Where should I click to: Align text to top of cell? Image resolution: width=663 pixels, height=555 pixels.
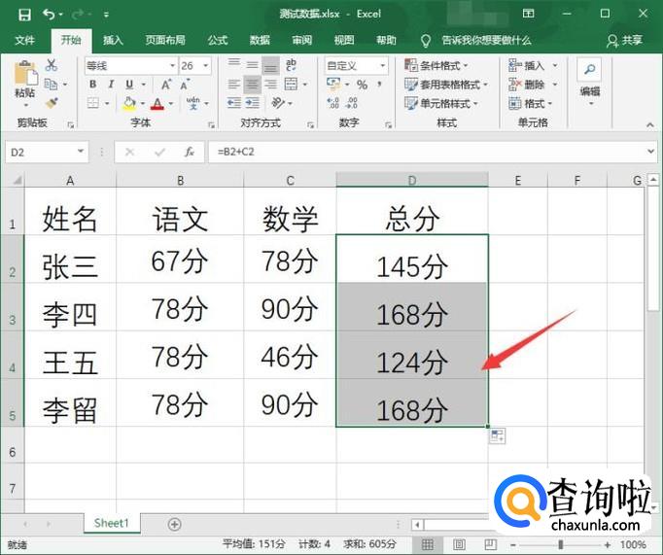point(234,64)
